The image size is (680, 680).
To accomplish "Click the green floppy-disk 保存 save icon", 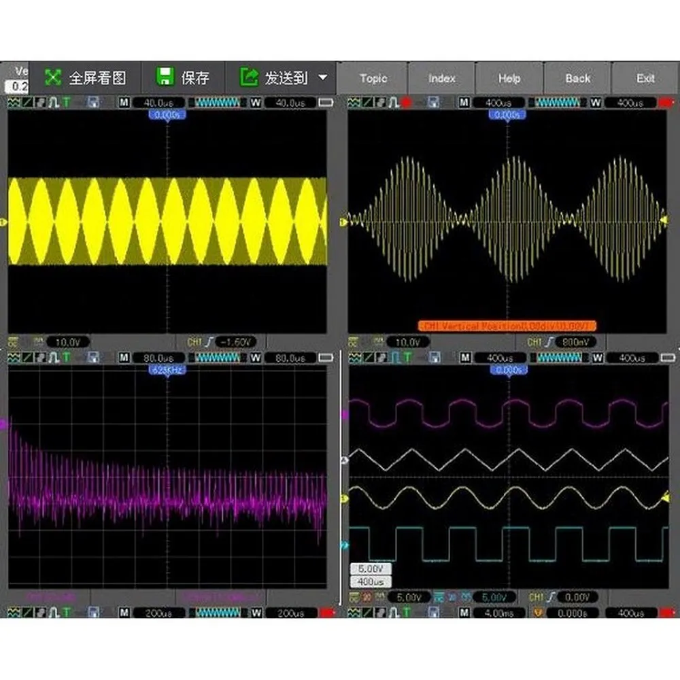I will pos(165,77).
